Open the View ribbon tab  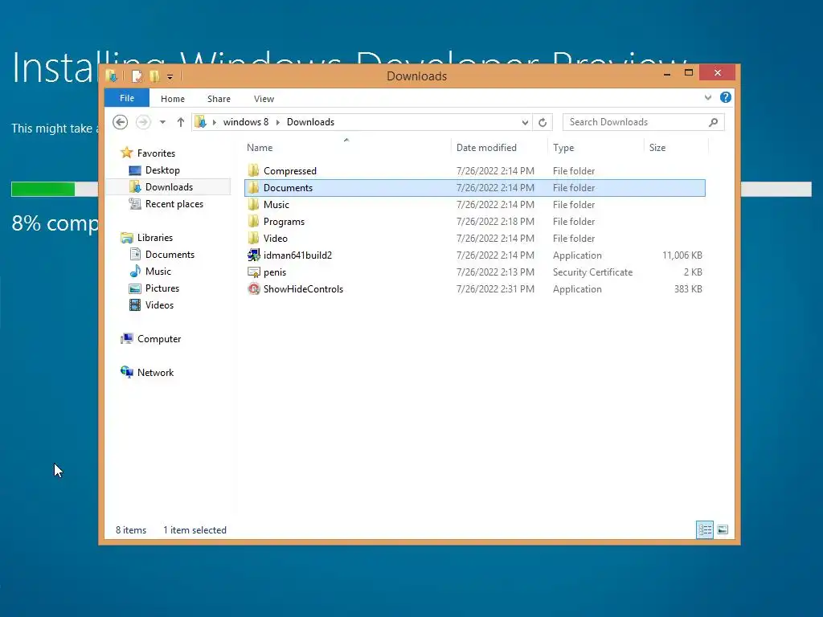264,99
